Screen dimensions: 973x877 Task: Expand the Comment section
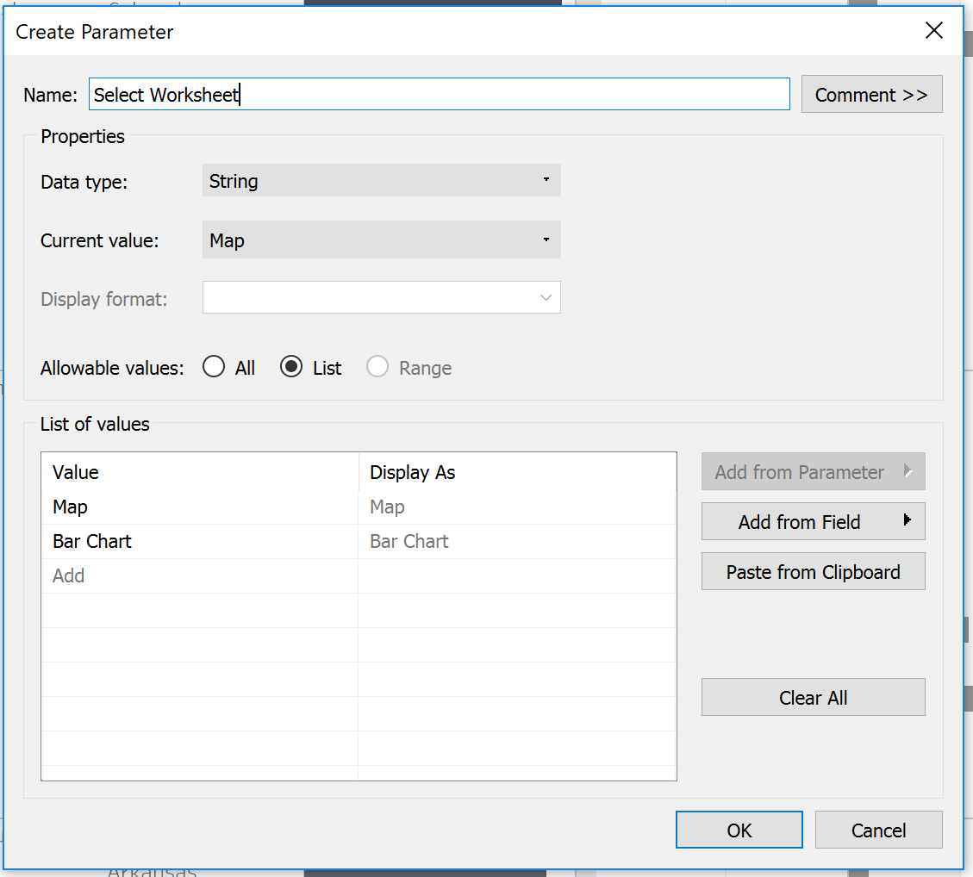(x=871, y=94)
